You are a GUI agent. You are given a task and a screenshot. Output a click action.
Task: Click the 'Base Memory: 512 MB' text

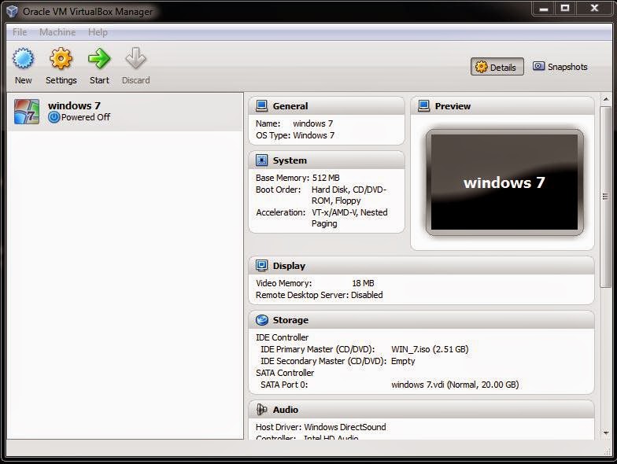(297, 178)
